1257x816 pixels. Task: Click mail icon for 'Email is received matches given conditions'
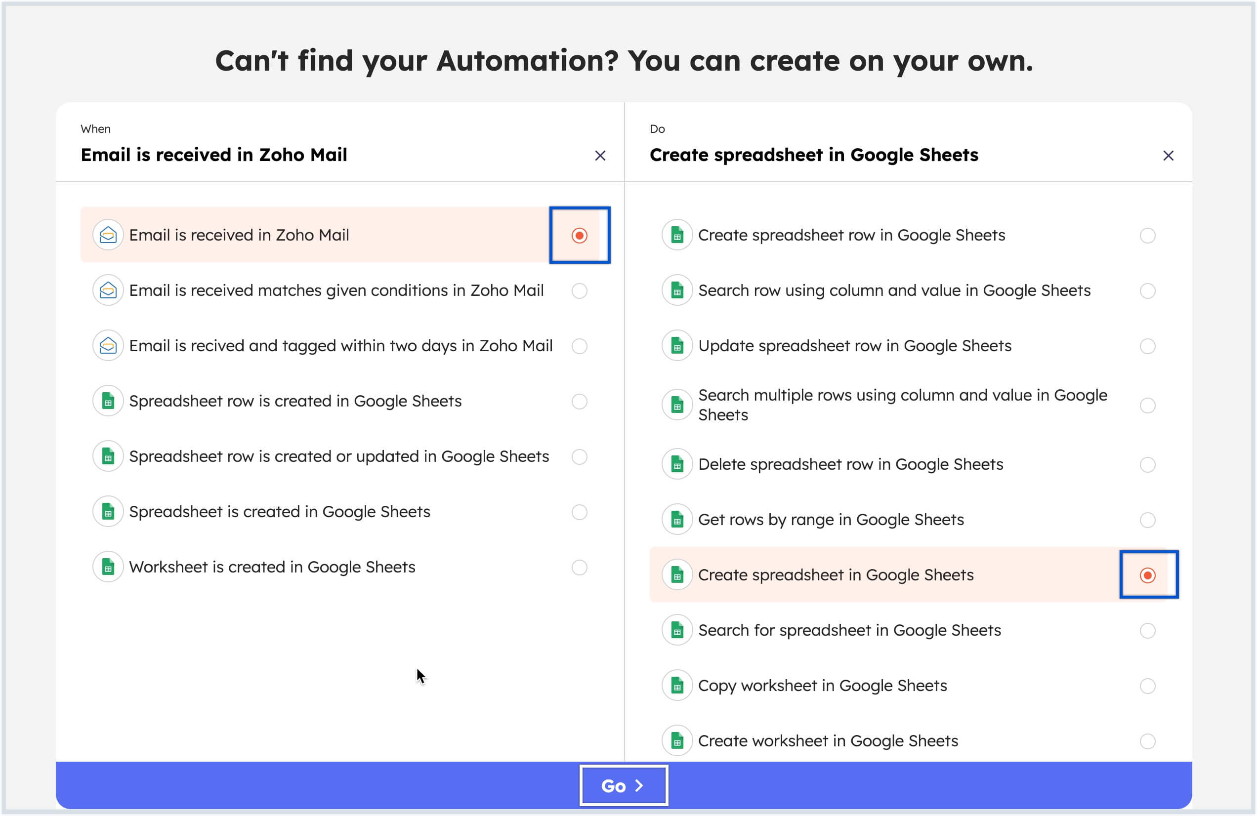coord(108,290)
